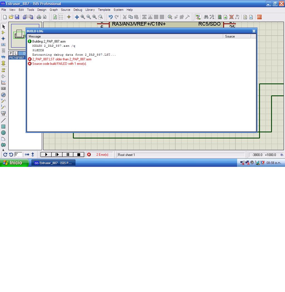Screen dimensions: 285x292
Task: Select the LST older than asm error
Action: (x=62, y=59)
